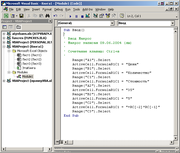The height and width of the screenshot is (153, 180).
Task: Open the Tools menu
Action: click(76, 9)
